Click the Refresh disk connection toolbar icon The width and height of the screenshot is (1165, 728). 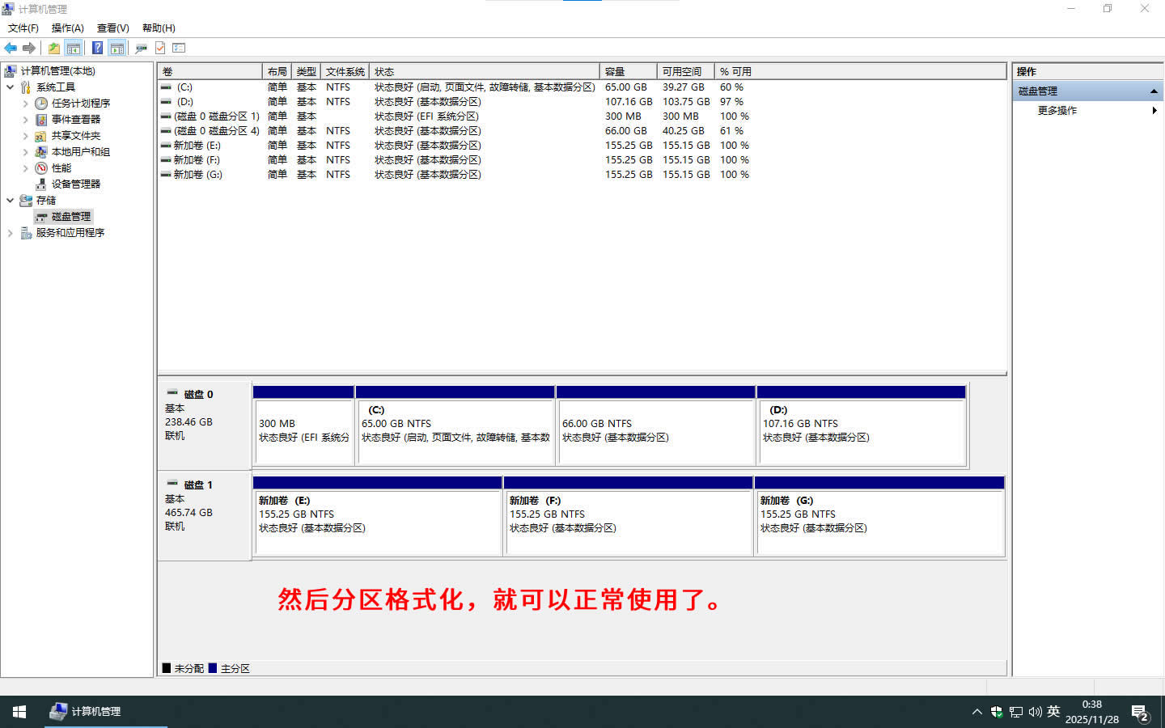coord(141,49)
